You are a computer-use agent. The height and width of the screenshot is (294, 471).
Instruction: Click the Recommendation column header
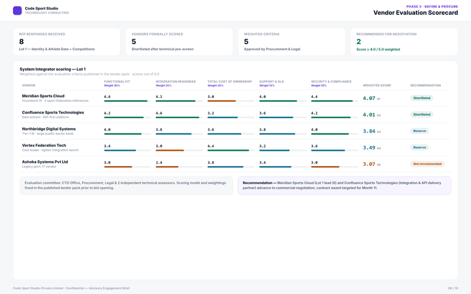[426, 85]
